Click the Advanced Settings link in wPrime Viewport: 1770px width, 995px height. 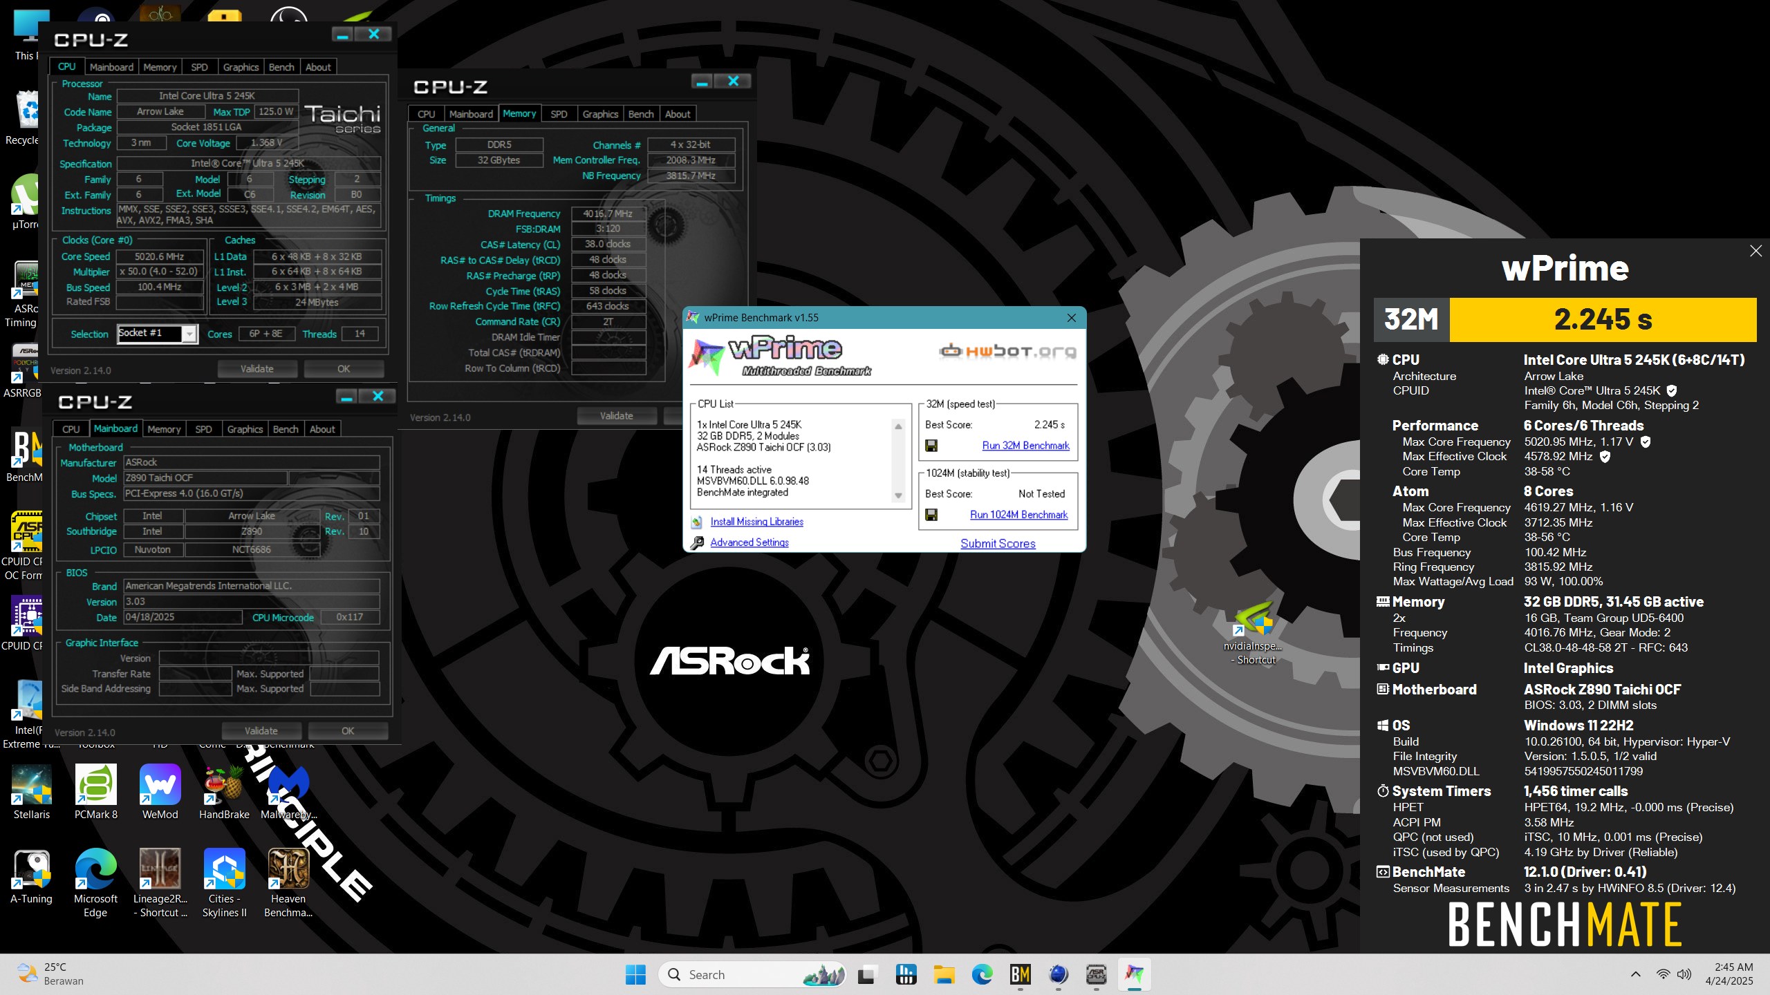pos(749,542)
